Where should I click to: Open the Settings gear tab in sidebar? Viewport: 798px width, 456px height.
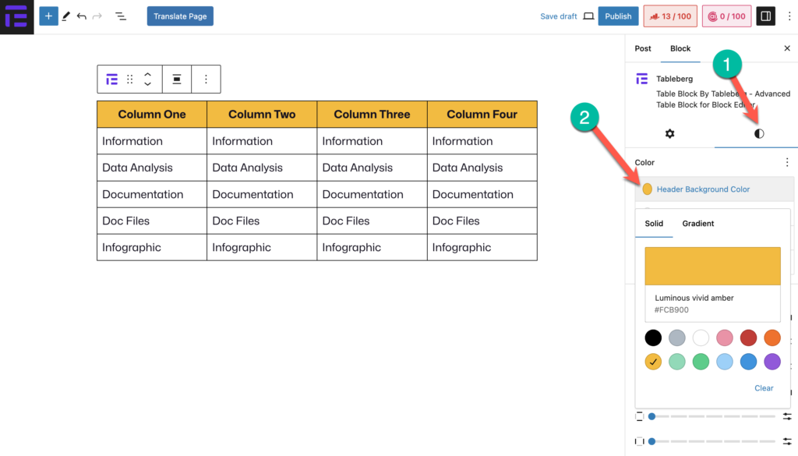click(669, 134)
